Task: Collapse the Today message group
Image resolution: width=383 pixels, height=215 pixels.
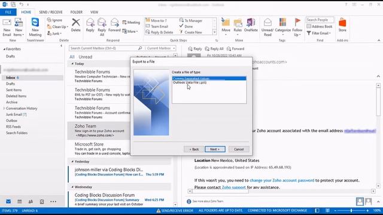Action: [72, 64]
